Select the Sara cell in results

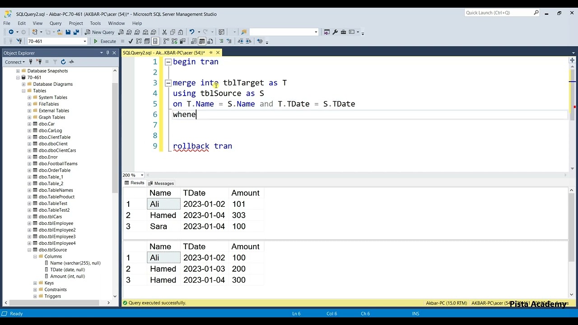coord(163,227)
